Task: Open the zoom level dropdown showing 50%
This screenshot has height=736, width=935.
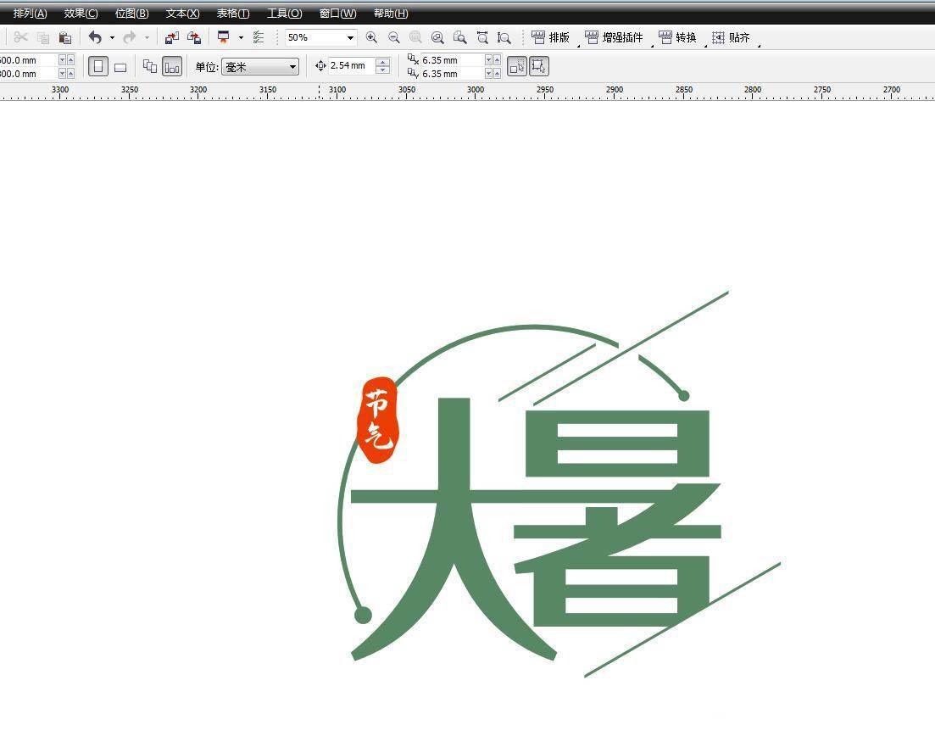Action: pos(350,37)
